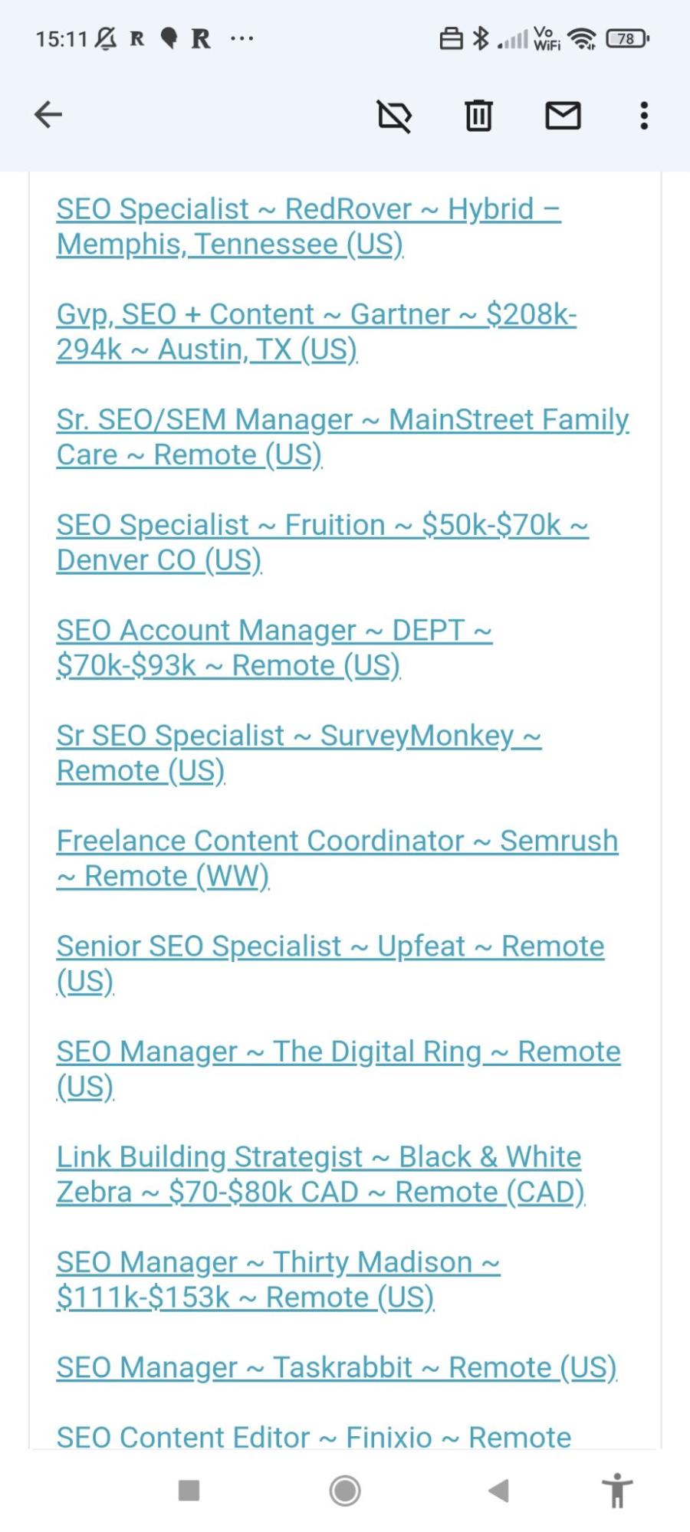Open the Semrush Freelance Content Coordinator link
This screenshot has width=690, height=1532.
(x=337, y=858)
